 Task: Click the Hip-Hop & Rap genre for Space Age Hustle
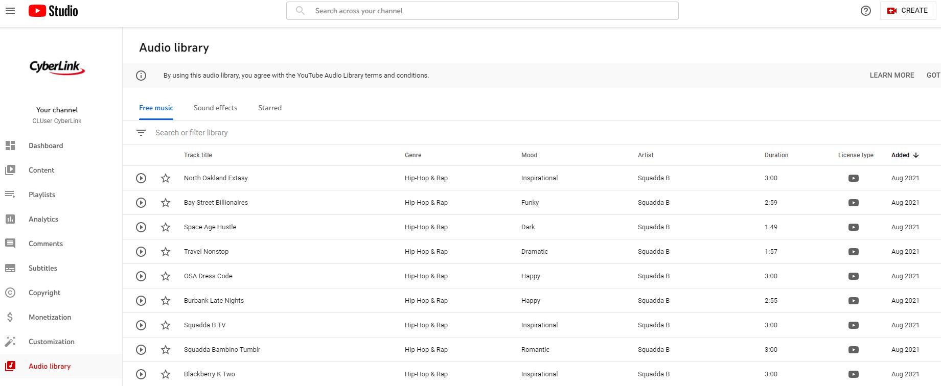[426, 227]
